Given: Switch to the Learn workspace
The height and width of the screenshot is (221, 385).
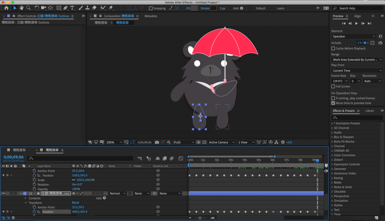Looking at the screenshot, I should [x=280, y=8].
